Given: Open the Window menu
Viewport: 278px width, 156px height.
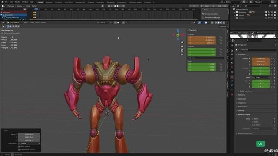Looking at the screenshot, I should [25, 2].
